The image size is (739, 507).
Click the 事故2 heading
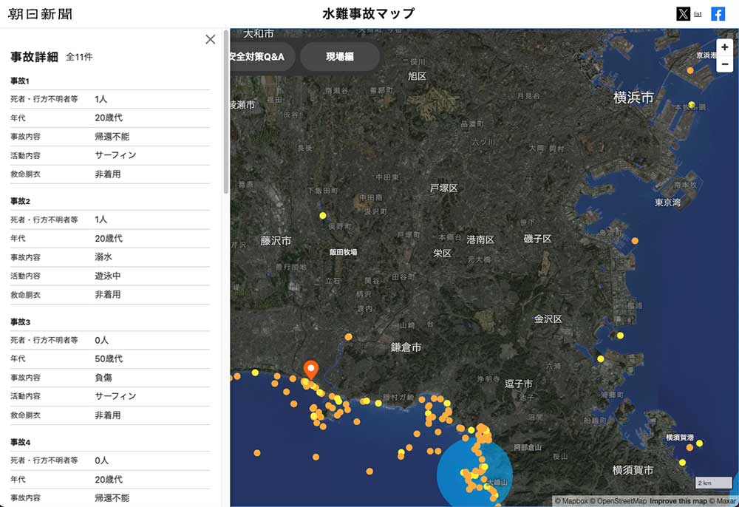(20, 201)
